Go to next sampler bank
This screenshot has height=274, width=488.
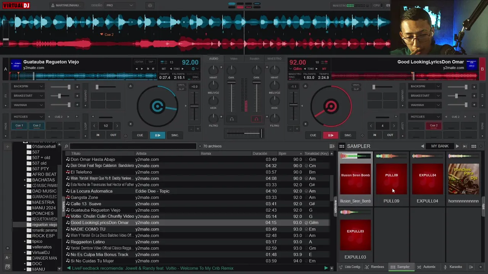(457, 146)
